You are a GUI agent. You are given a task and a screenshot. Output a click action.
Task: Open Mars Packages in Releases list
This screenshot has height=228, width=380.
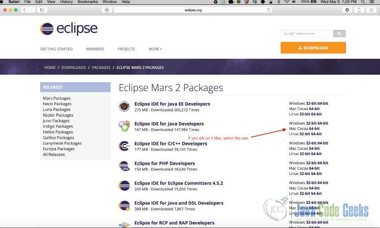57,98
